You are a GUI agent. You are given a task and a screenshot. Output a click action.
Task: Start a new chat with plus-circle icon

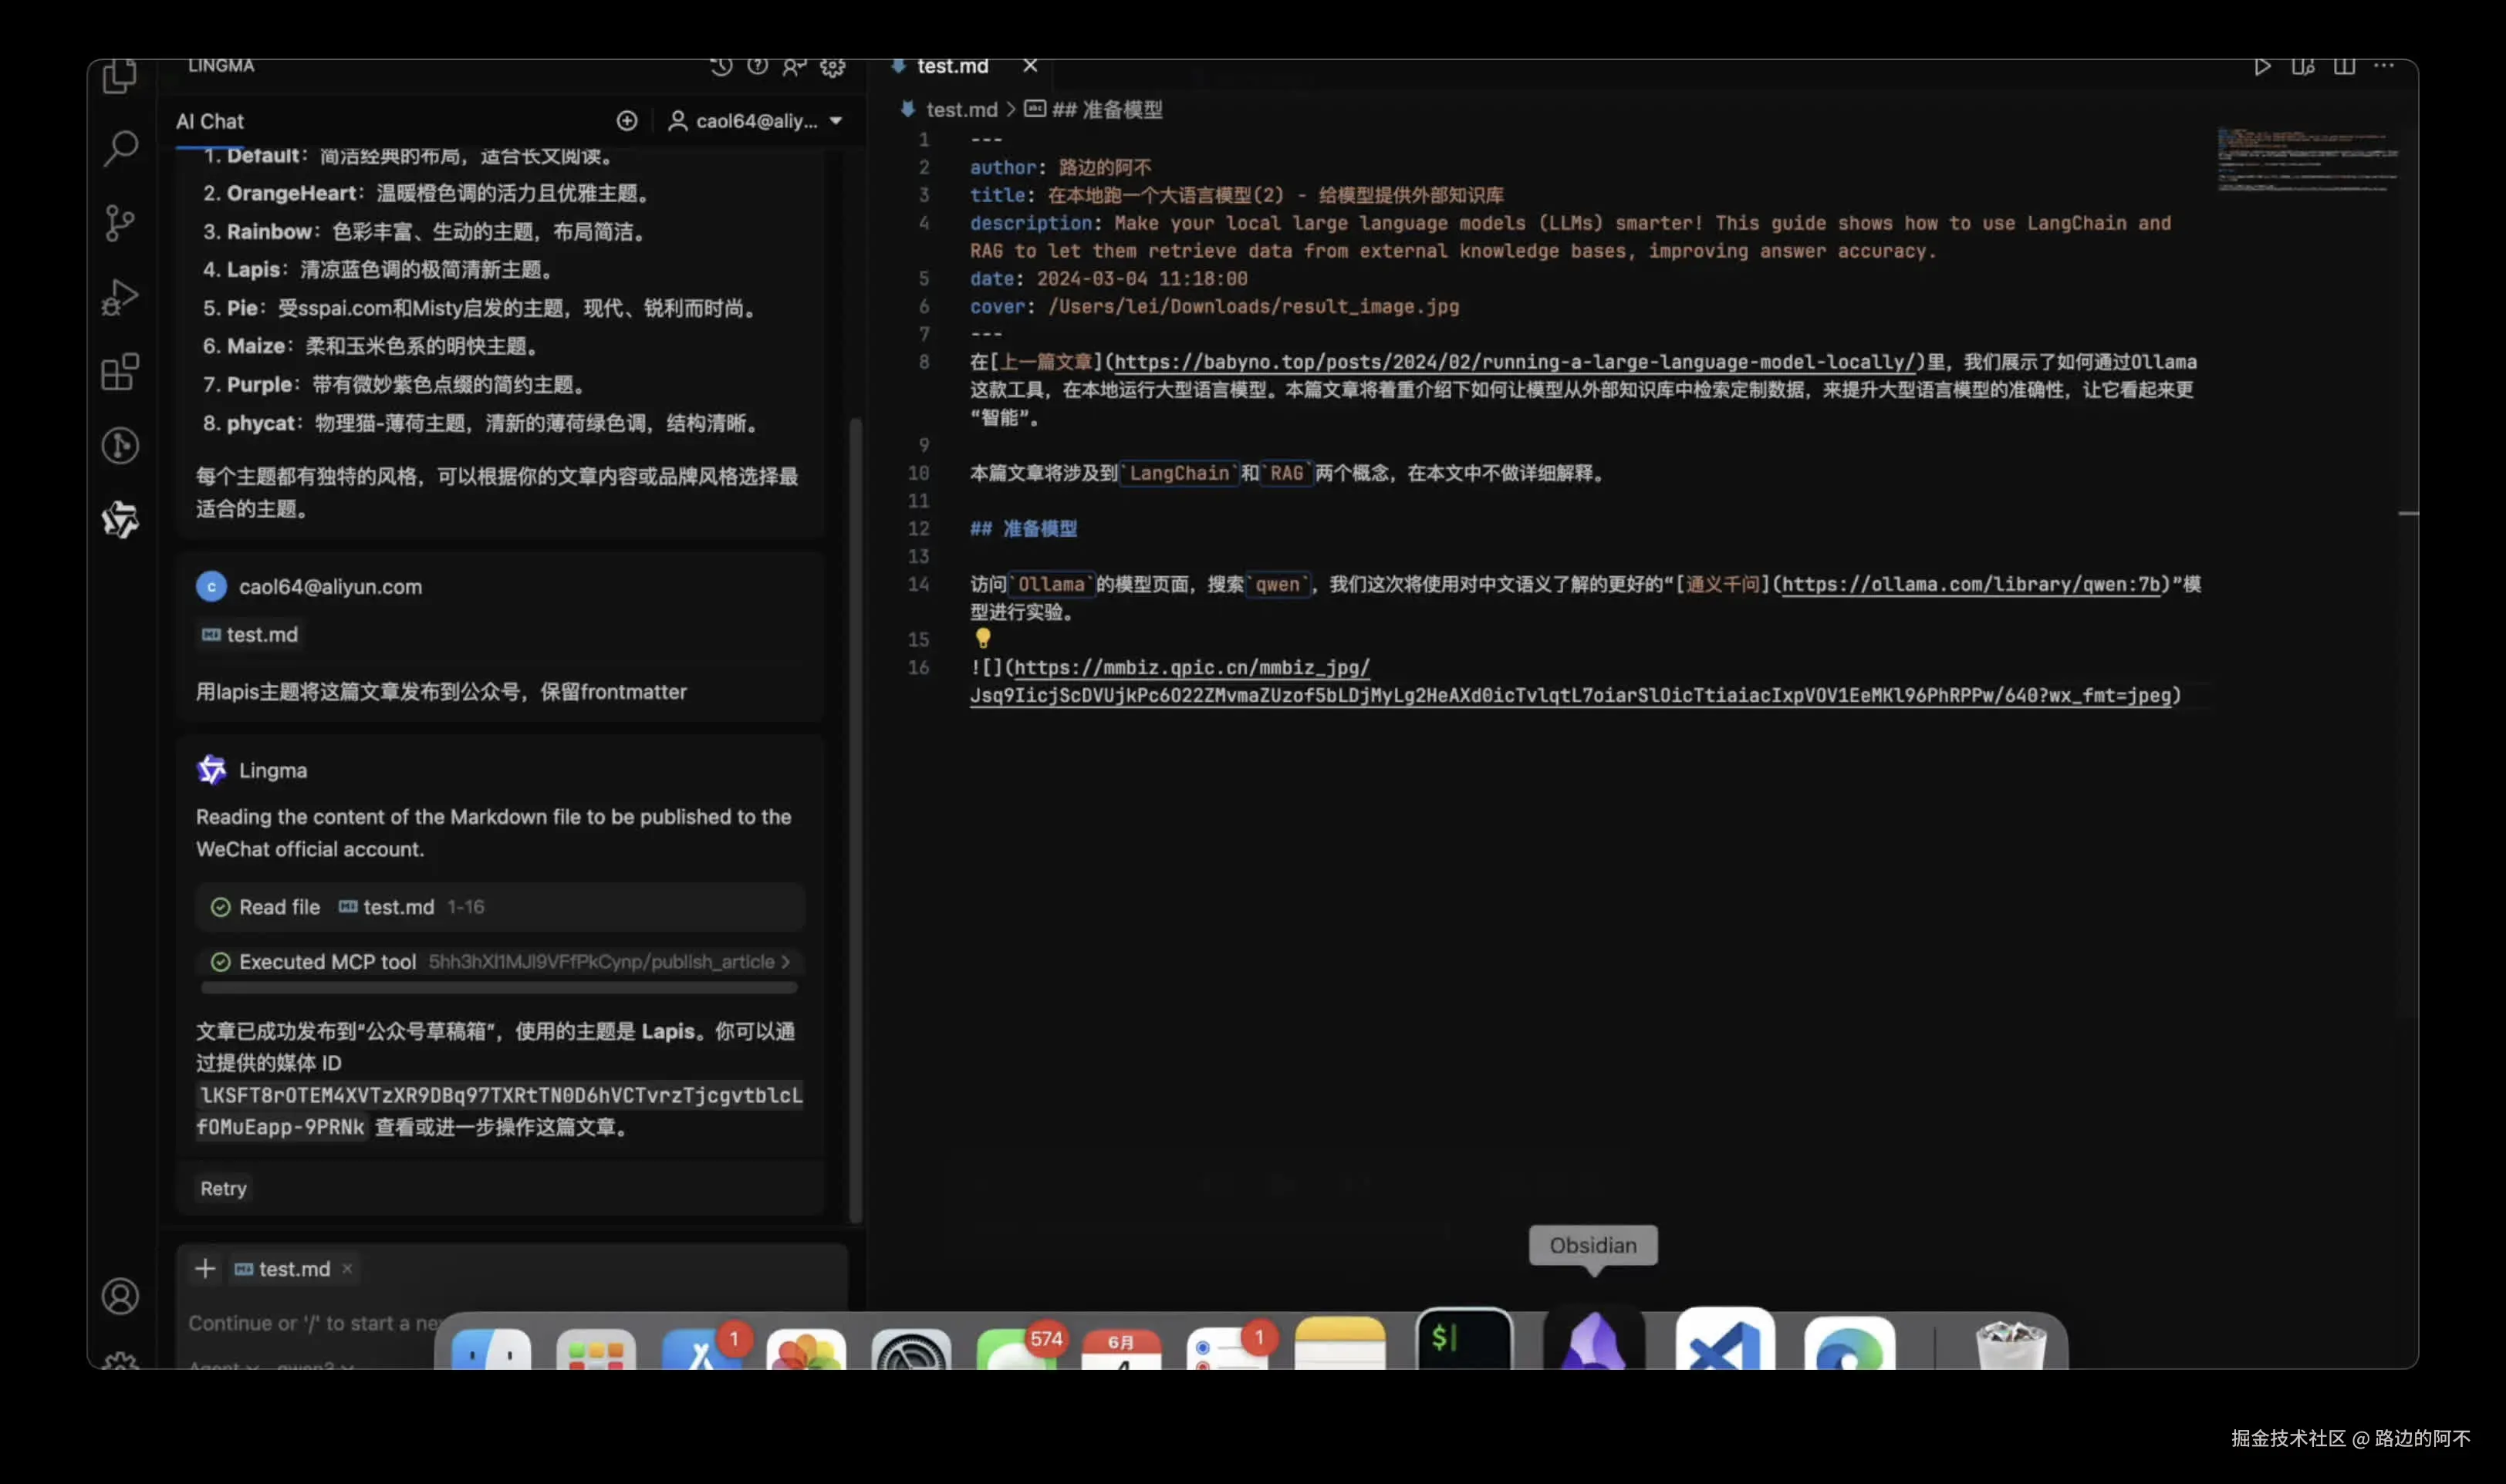626,121
